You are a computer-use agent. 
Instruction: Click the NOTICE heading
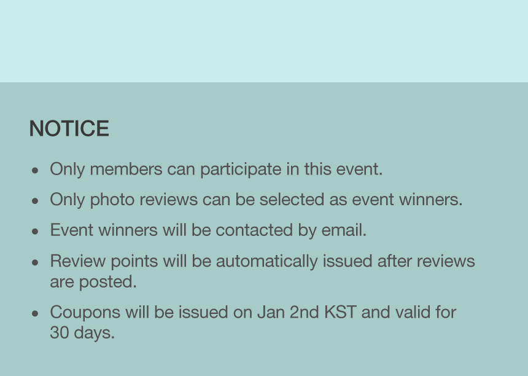click(69, 128)
